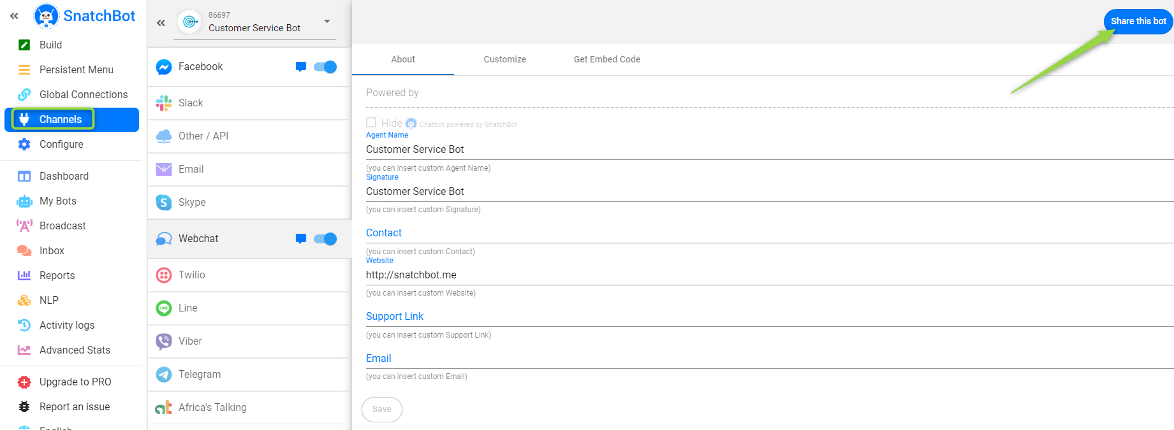Click the Persistent Menu hamburger icon
This screenshot has width=1174, height=430.
point(24,69)
